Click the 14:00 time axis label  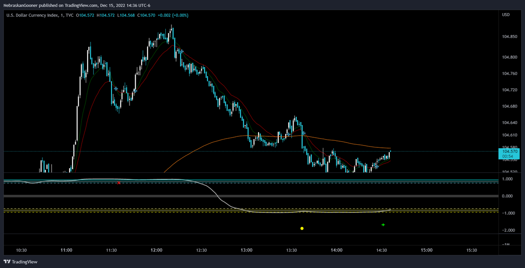point(337,251)
